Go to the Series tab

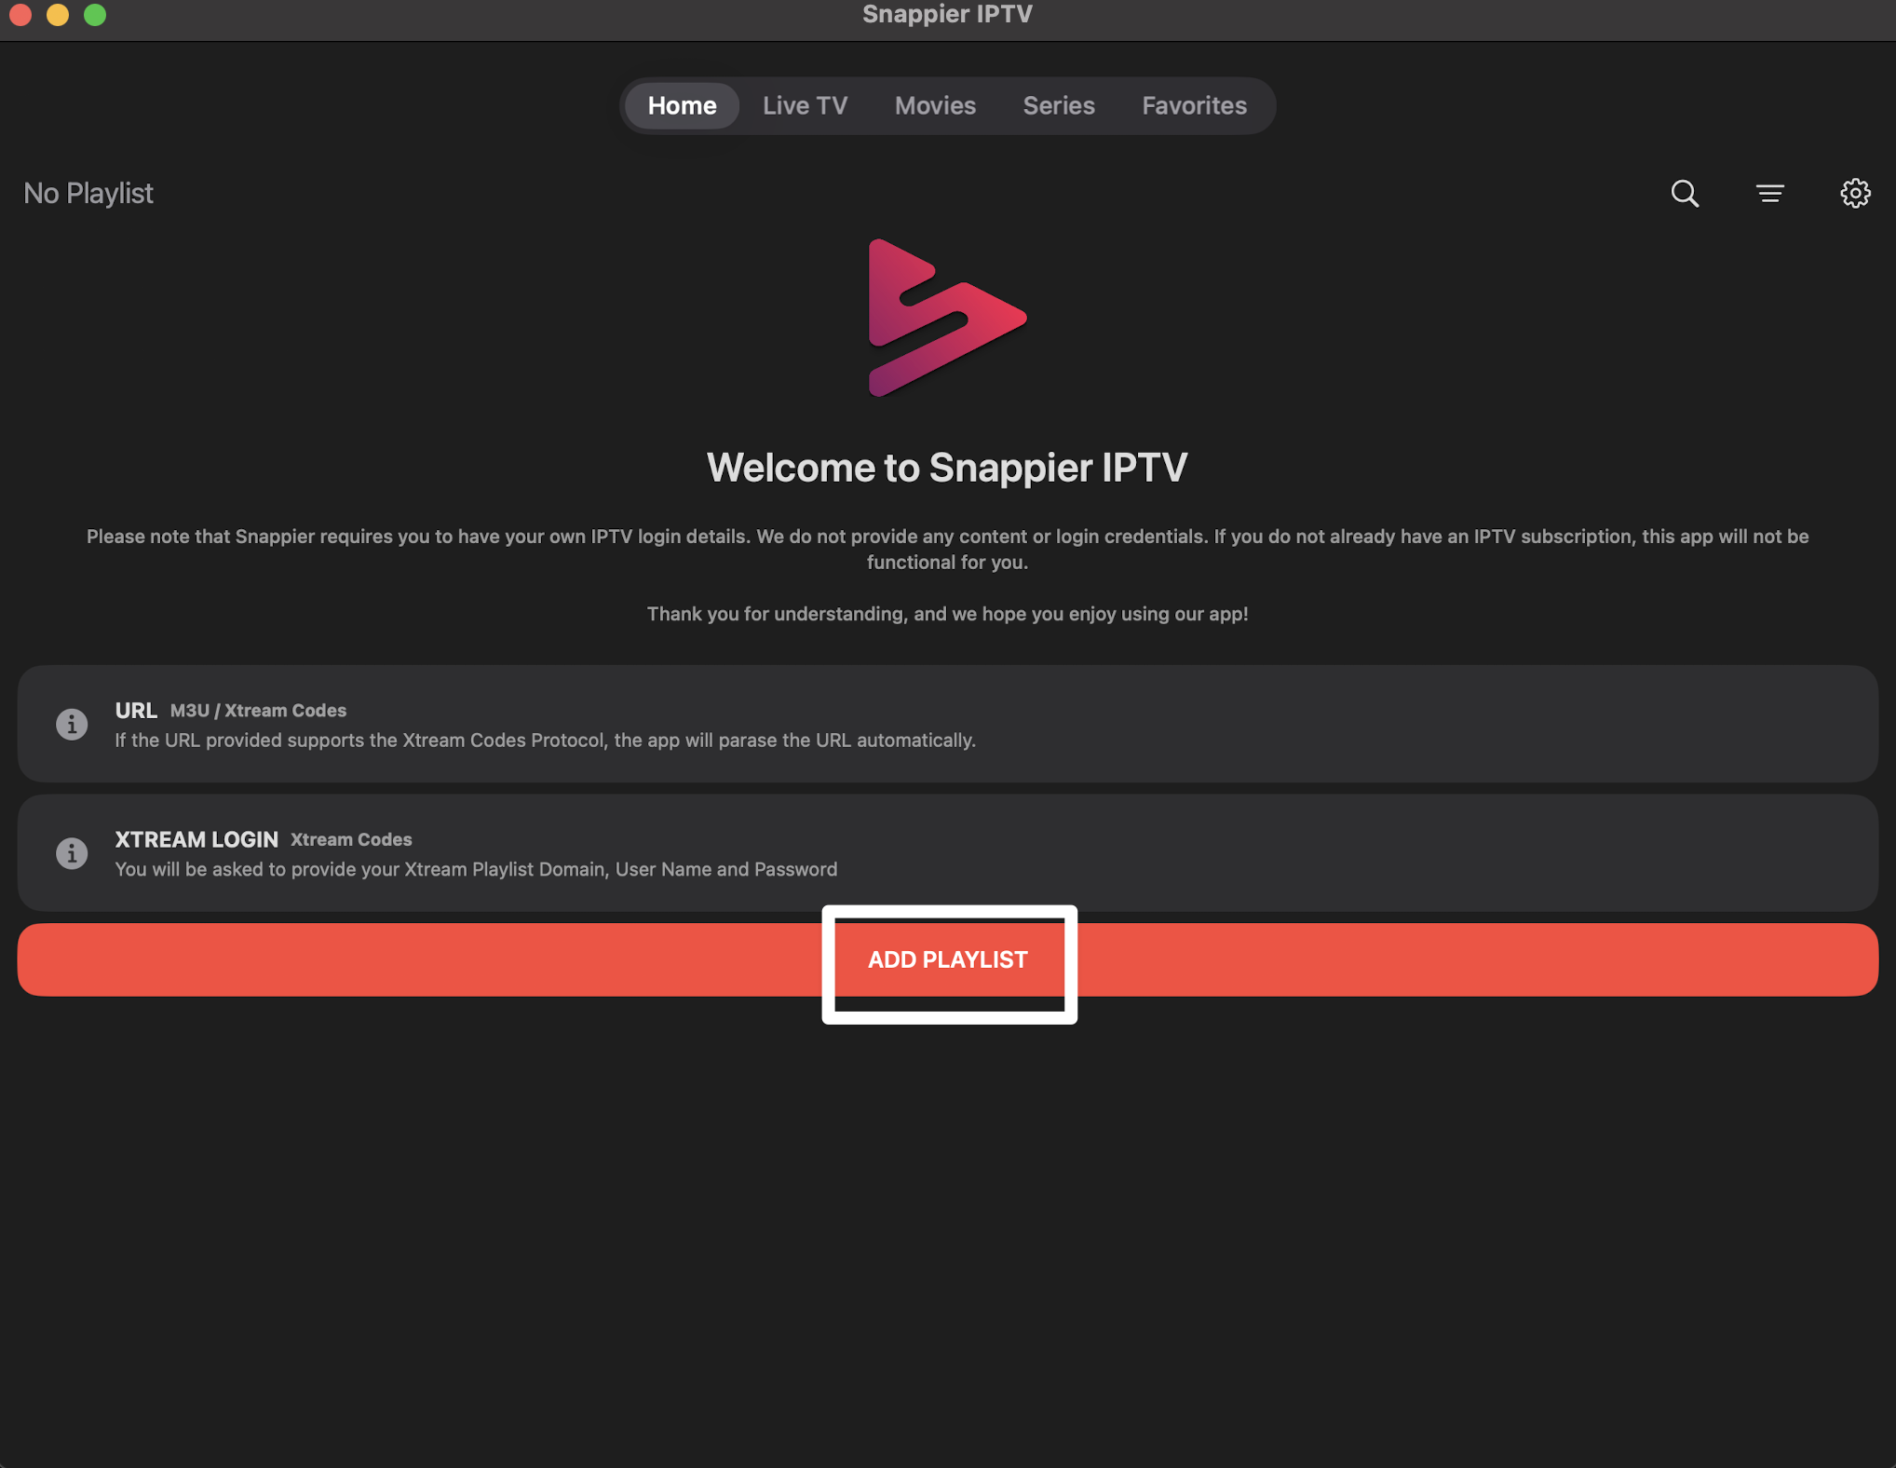click(x=1058, y=106)
